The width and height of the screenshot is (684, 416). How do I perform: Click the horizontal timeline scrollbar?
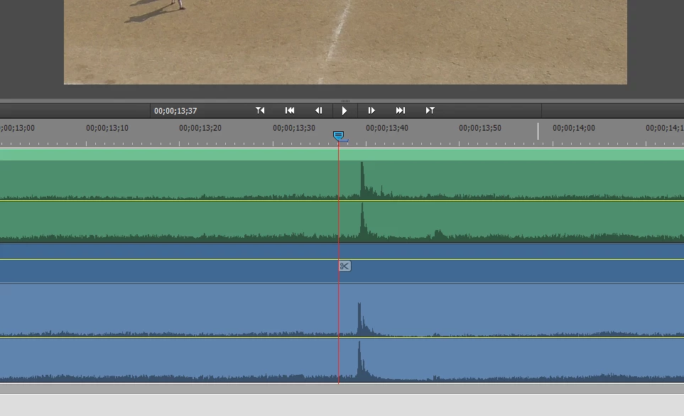click(x=342, y=388)
